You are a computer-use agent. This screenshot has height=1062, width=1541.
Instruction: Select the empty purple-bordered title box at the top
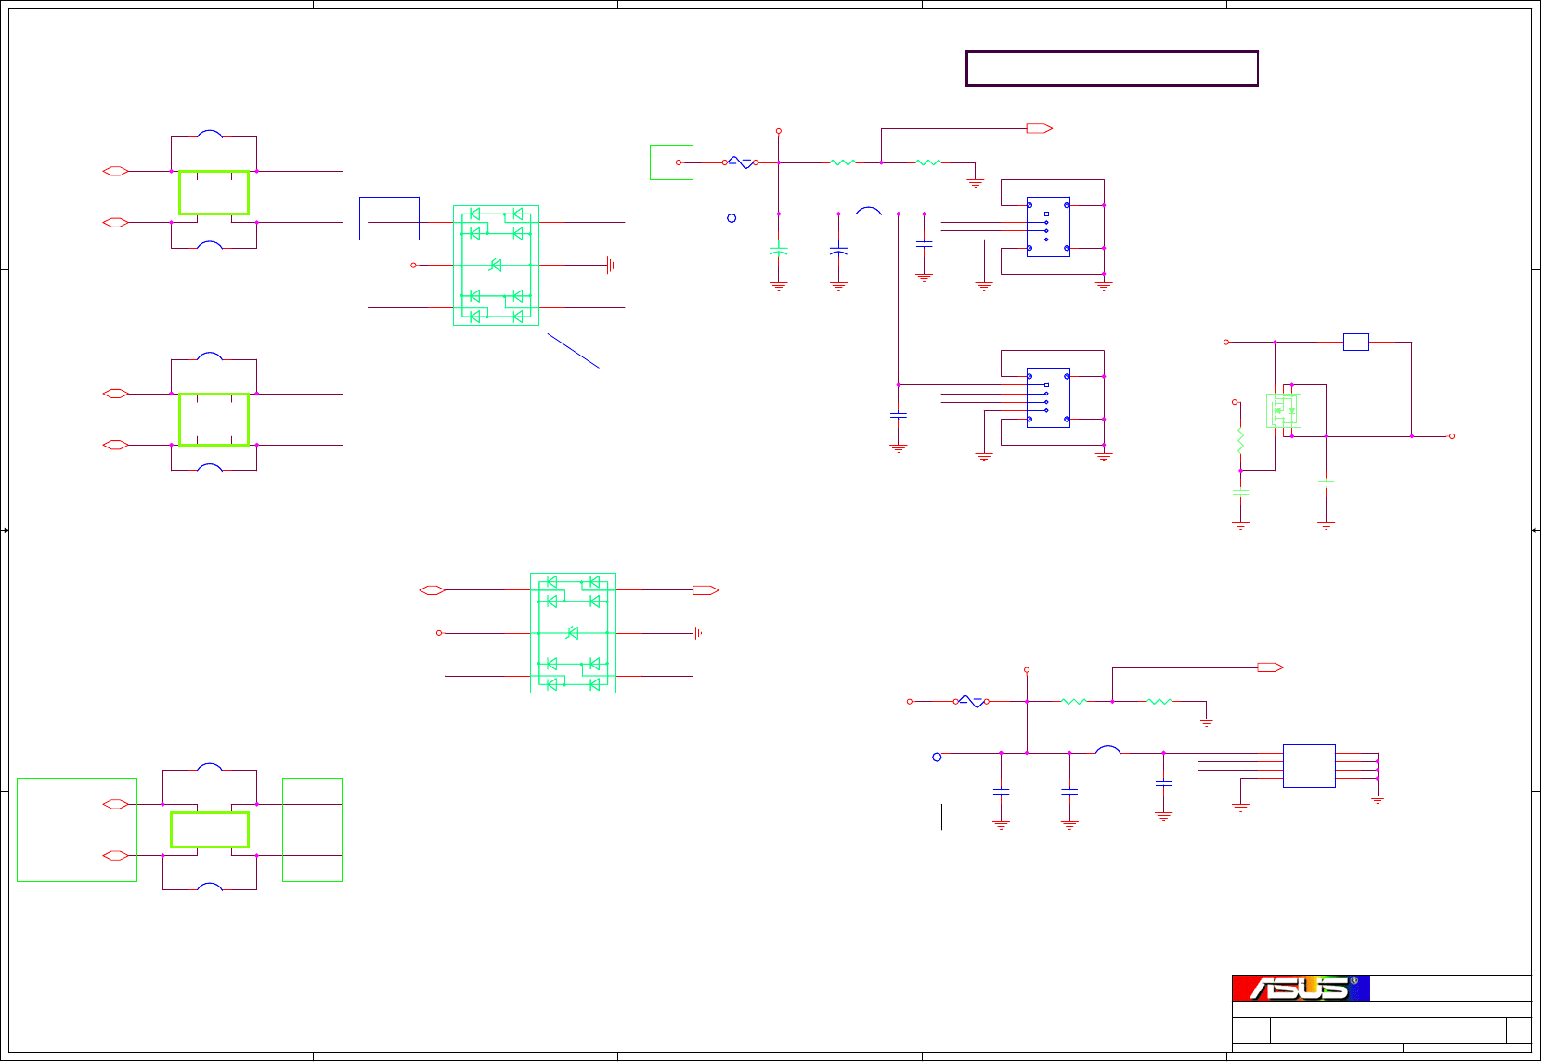tap(1112, 69)
